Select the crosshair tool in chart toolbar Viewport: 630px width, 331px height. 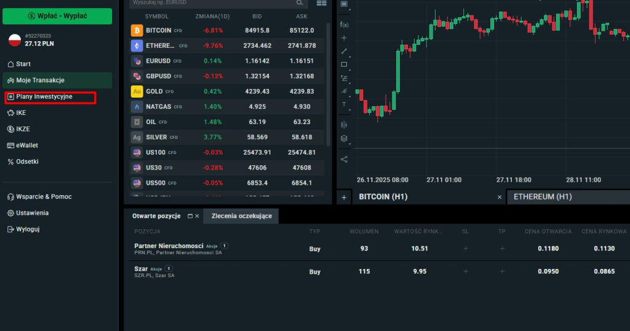coord(344,38)
